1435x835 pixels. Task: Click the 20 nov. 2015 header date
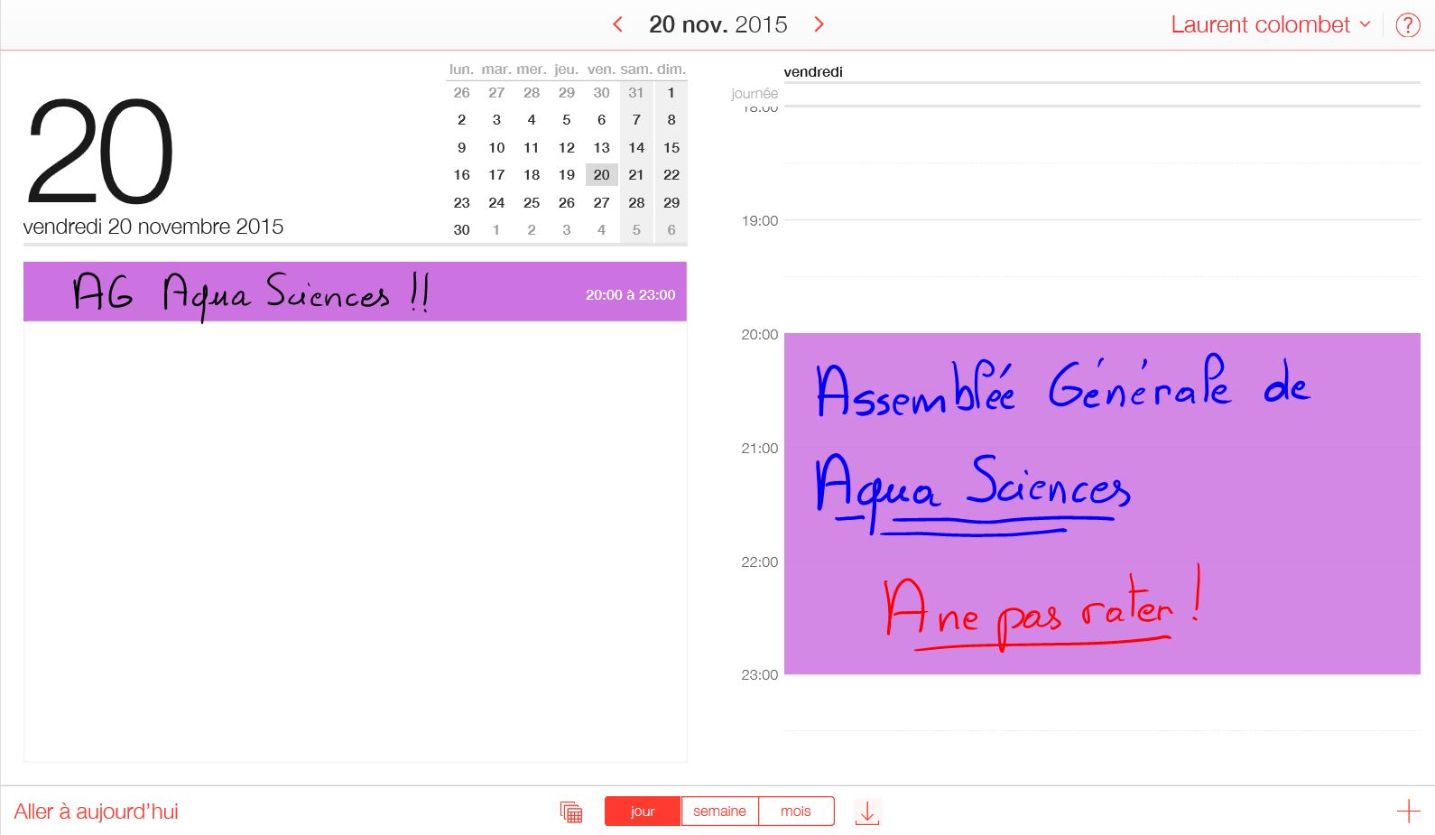tap(718, 24)
